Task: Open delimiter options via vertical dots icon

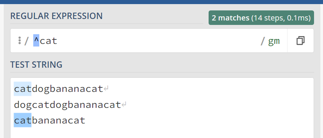Action: coord(19,41)
